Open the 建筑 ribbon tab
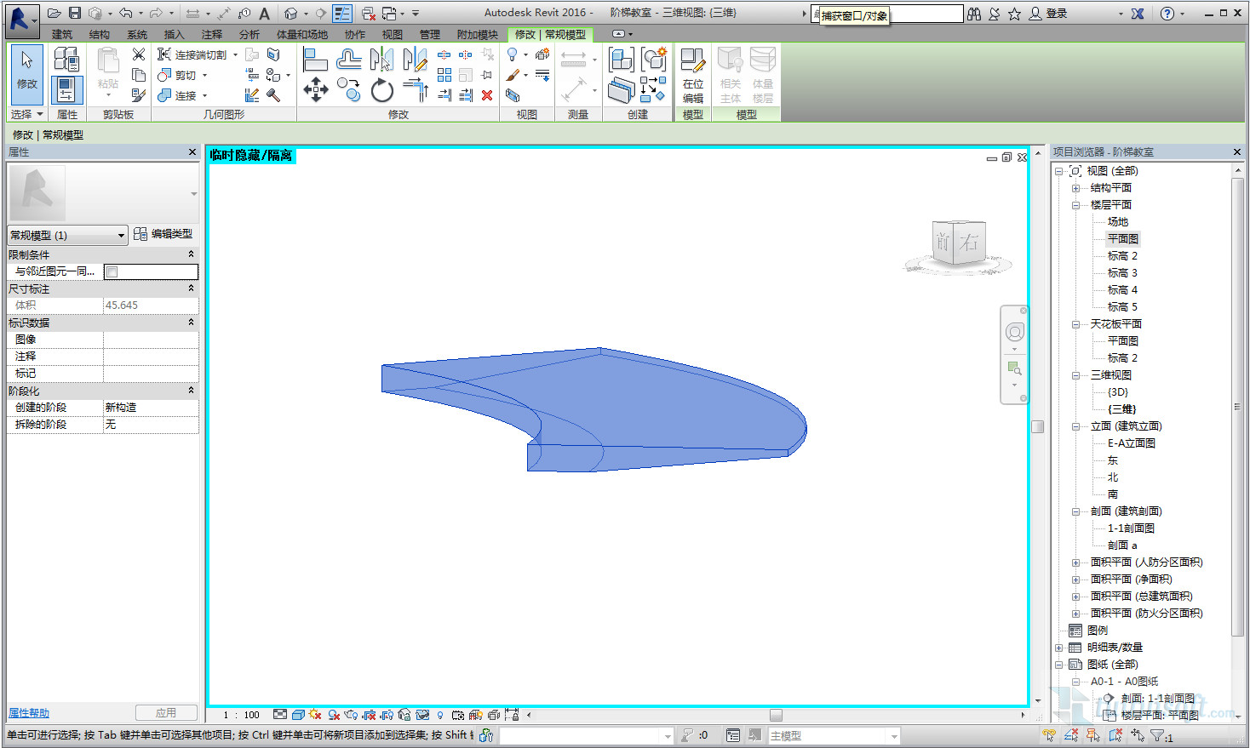1250x748 pixels. pyautogui.click(x=62, y=34)
